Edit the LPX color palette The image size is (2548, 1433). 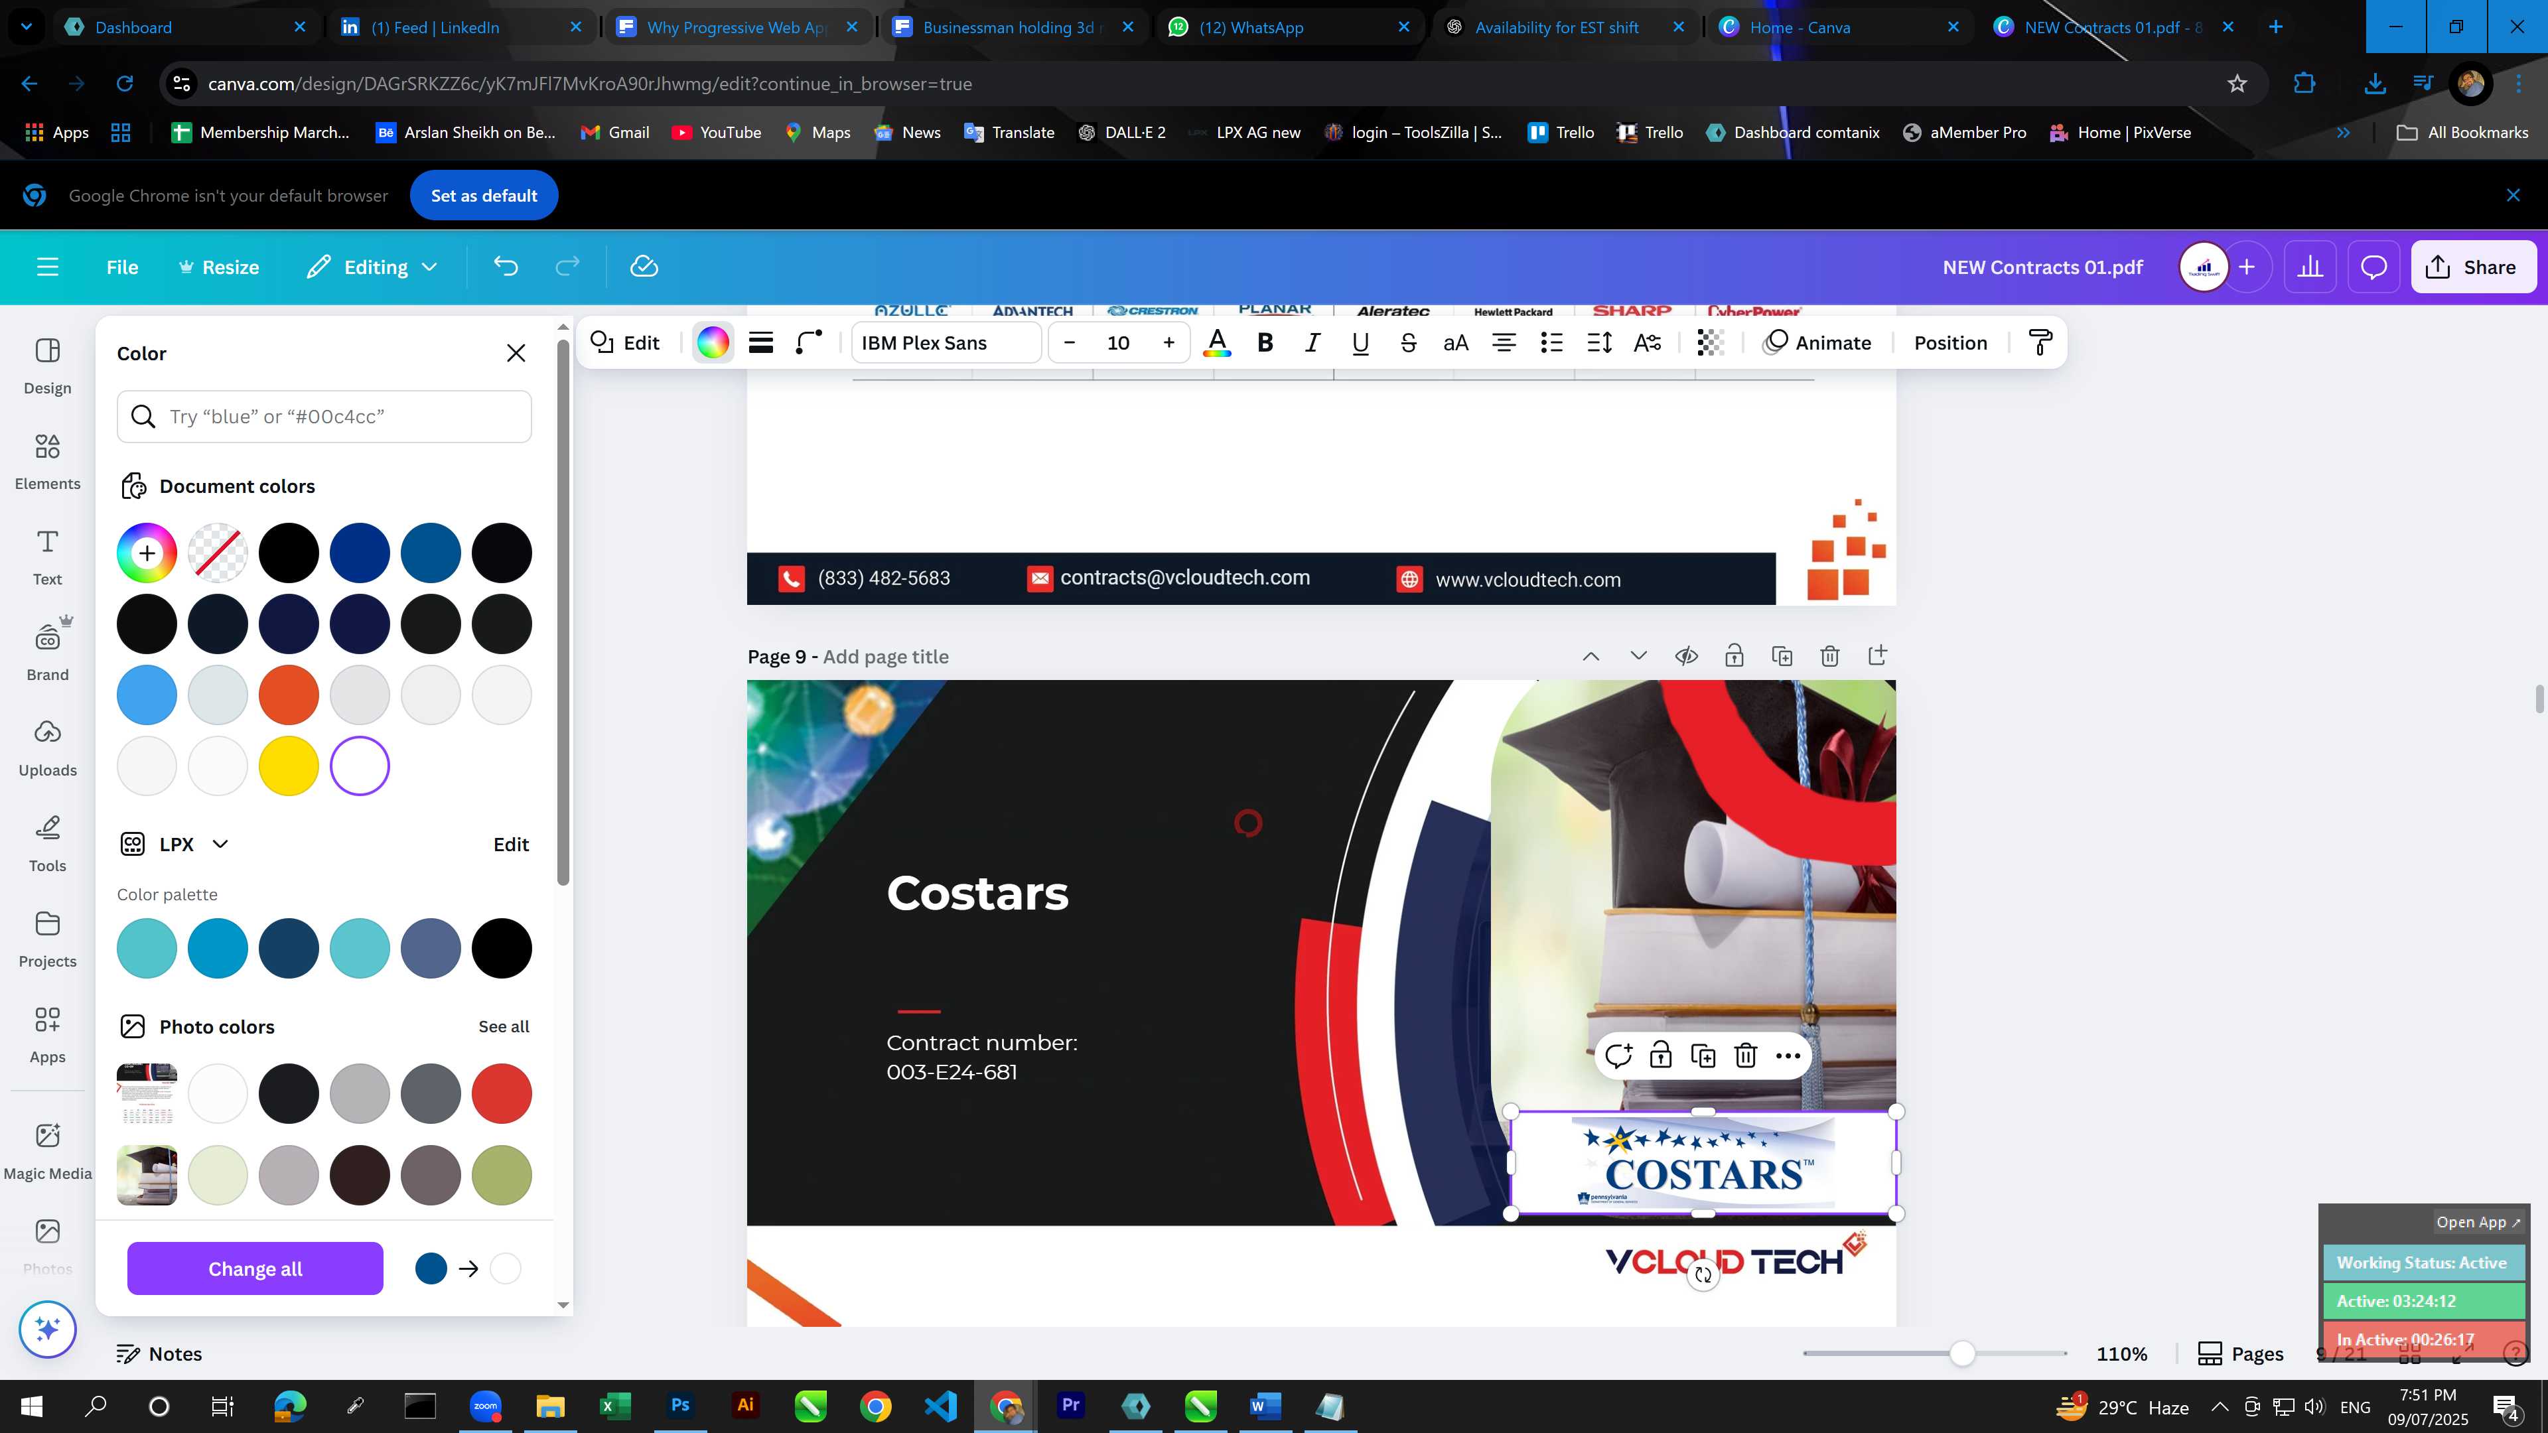coord(512,845)
